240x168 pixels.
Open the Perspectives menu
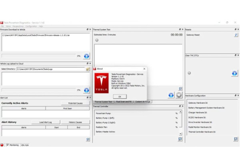[18, 26]
